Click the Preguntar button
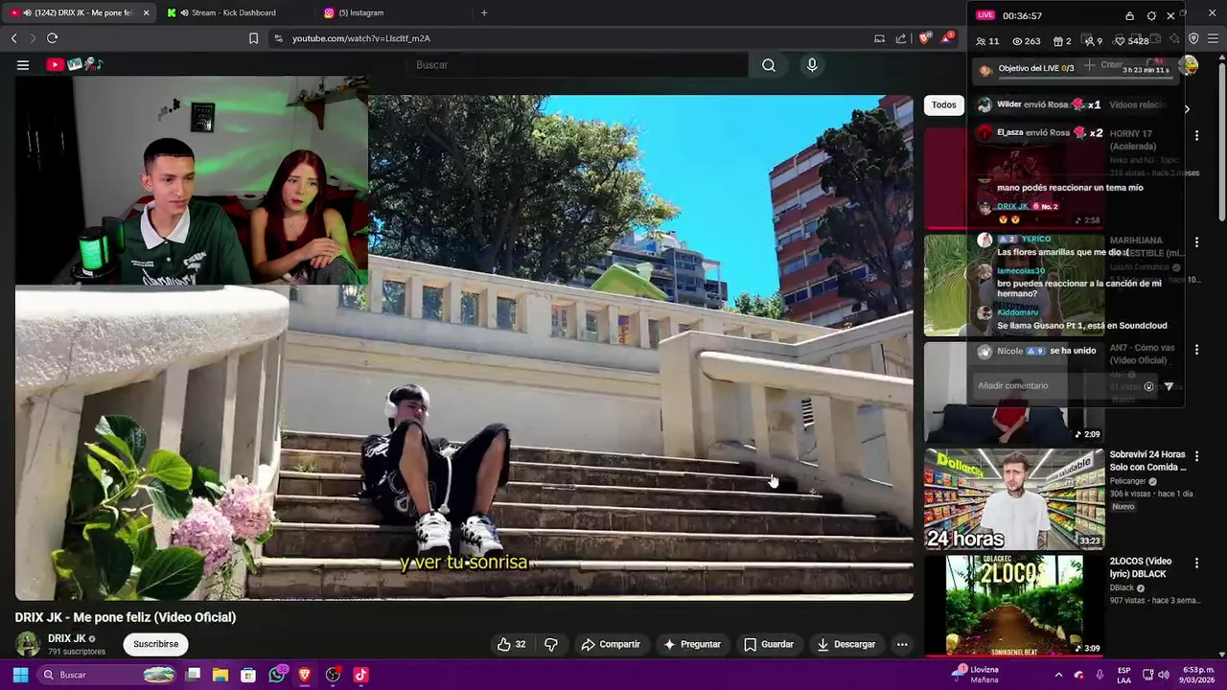The width and height of the screenshot is (1227, 690). coord(692,644)
